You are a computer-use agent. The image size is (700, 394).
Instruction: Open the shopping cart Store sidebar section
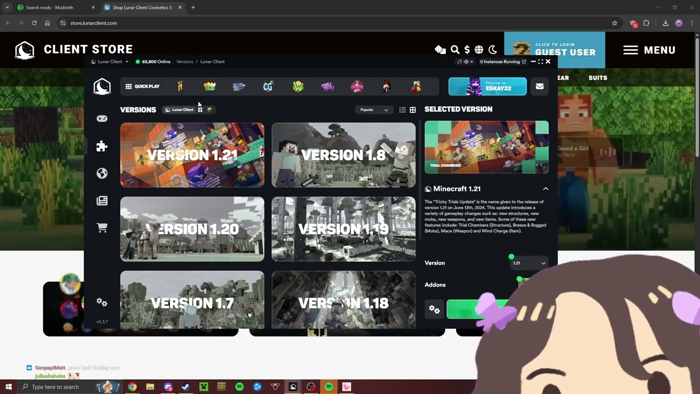pyautogui.click(x=102, y=228)
